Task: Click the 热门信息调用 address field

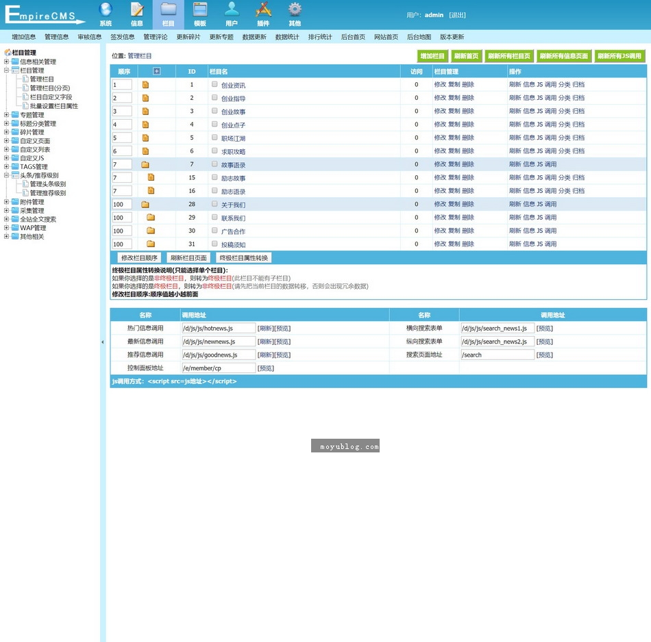Action: (219, 328)
